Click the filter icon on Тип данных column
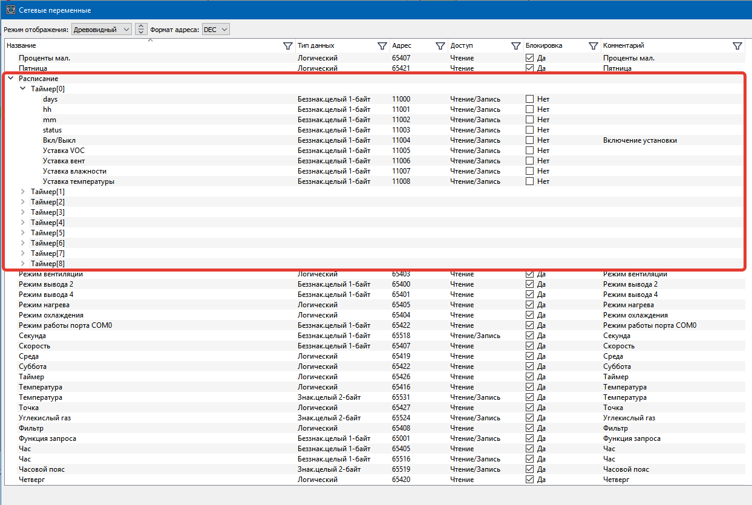This screenshot has height=505, width=752. click(382, 45)
